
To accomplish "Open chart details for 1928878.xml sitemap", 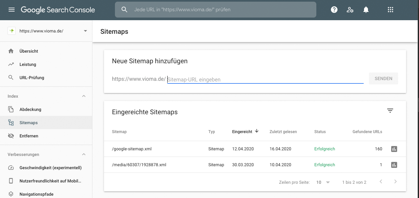I will coord(394,165).
